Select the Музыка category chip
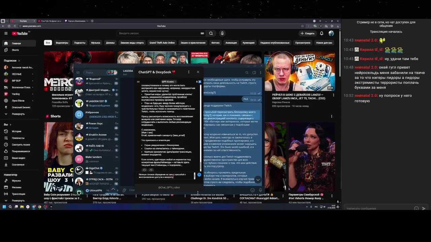 96,43
